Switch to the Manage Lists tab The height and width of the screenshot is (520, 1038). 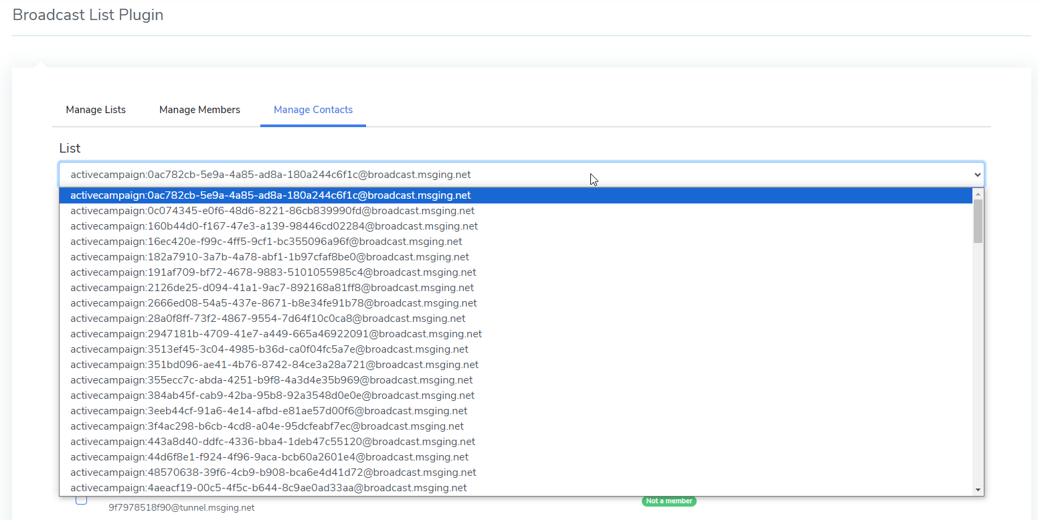pyautogui.click(x=96, y=110)
